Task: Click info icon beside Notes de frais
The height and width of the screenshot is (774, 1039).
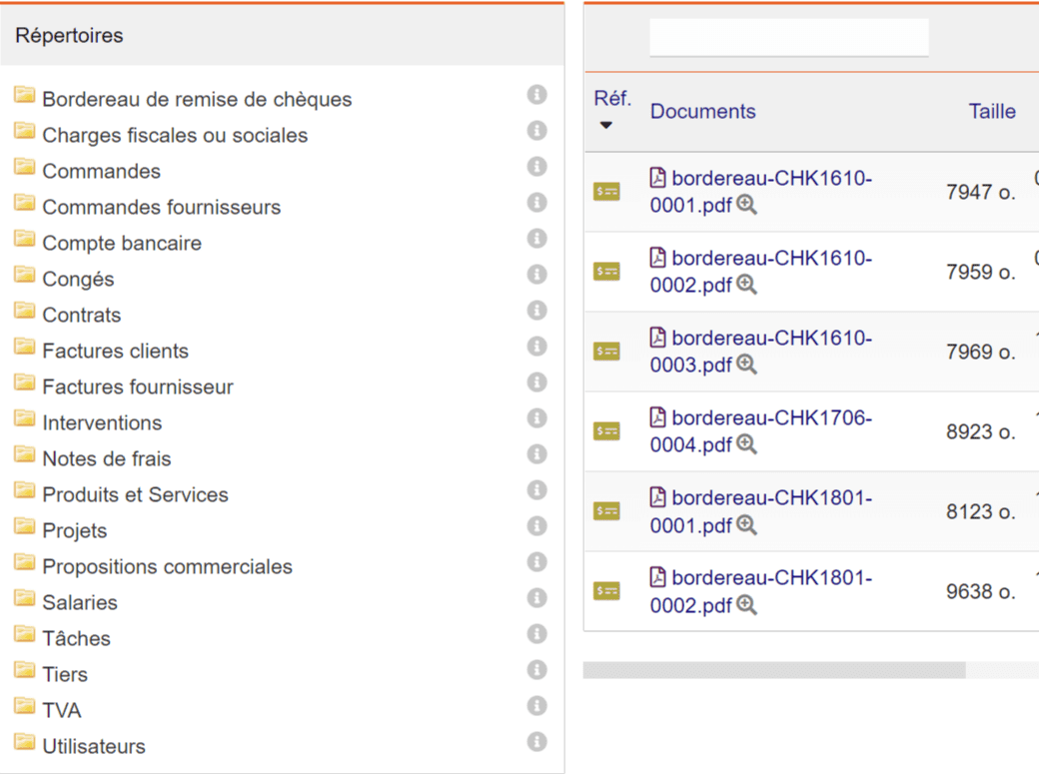Action: pyautogui.click(x=536, y=454)
